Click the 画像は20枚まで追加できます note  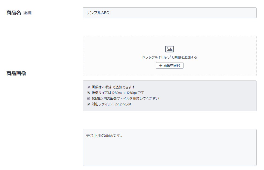[111, 87]
